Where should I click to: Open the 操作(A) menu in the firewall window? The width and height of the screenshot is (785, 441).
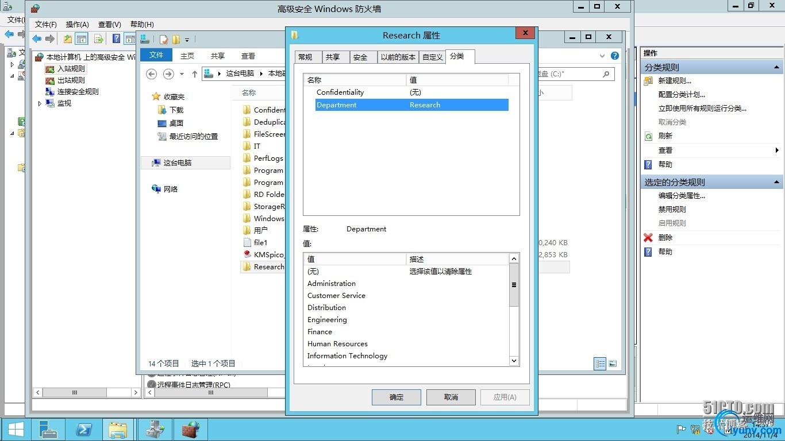[78, 24]
